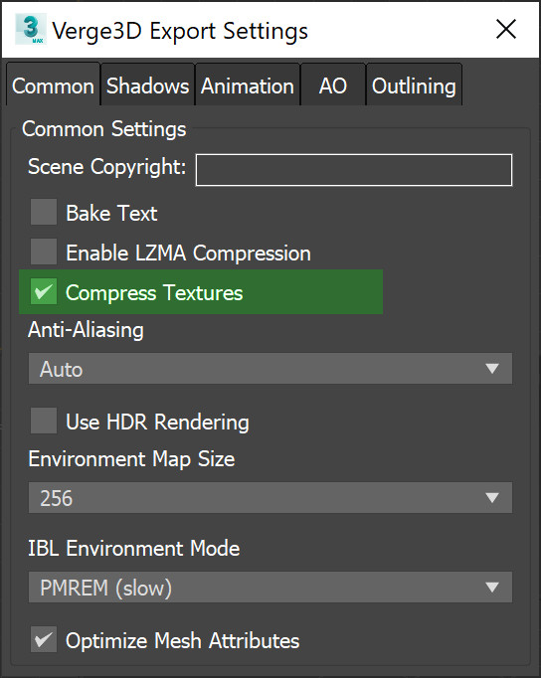Uncheck the Compress Textures checkbox
This screenshot has height=678, width=541.
pos(44,292)
